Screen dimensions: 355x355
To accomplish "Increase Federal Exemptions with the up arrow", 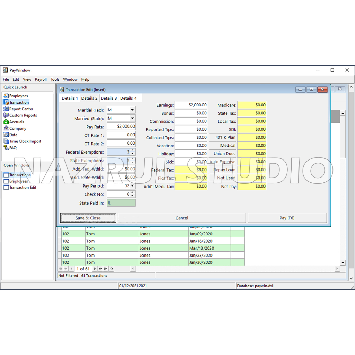I will [132, 150].
